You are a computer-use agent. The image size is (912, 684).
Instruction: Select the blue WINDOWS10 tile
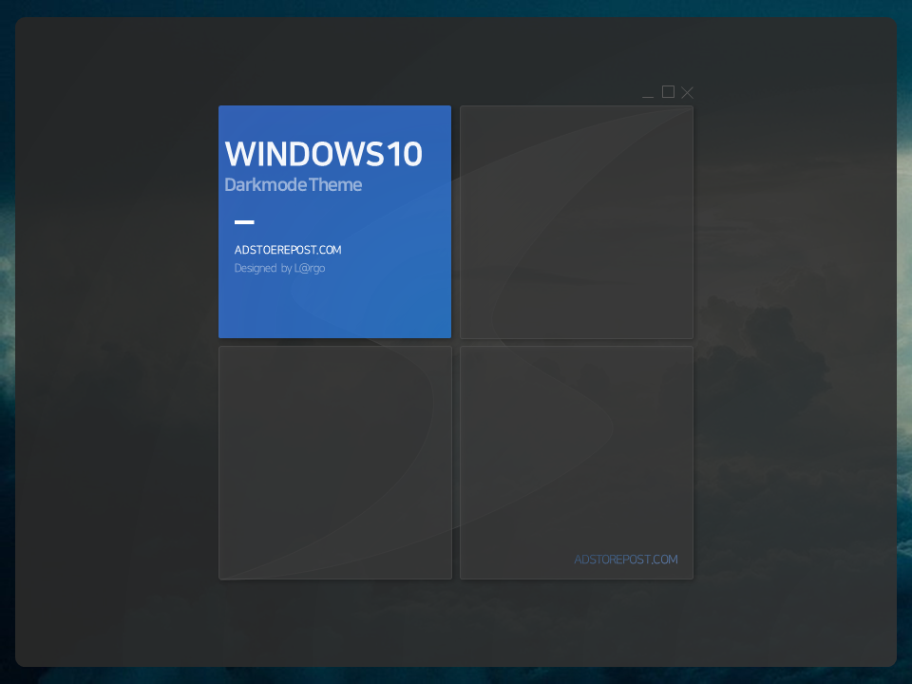tap(334, 221)
